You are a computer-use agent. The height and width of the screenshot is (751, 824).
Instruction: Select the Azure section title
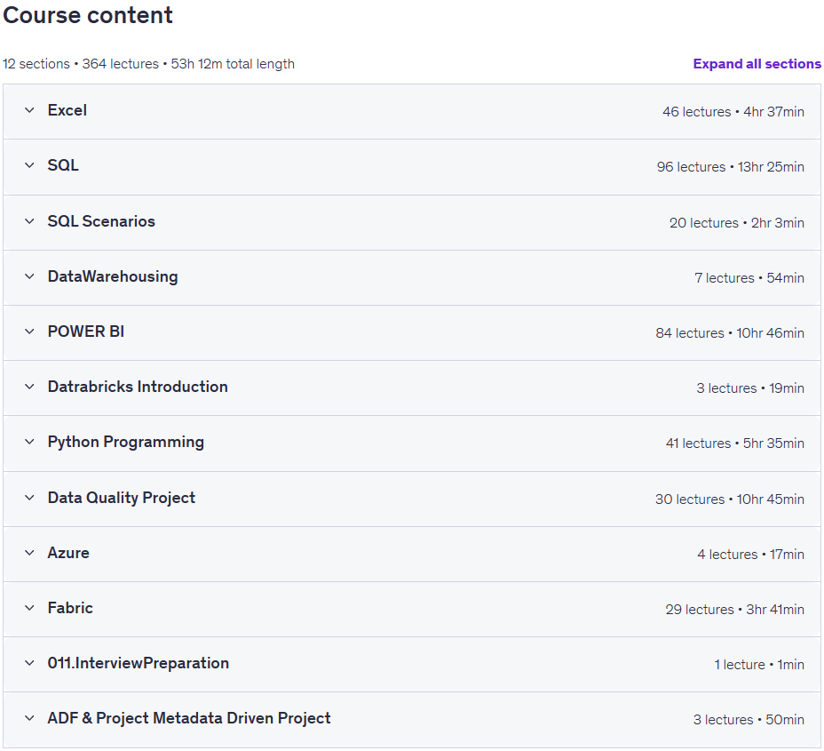point(68,554)
